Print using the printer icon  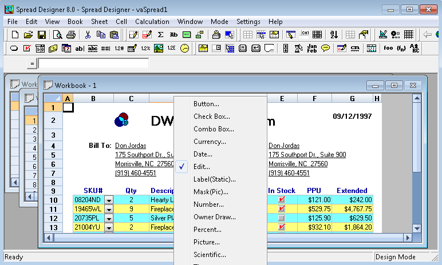coord(71,35)
